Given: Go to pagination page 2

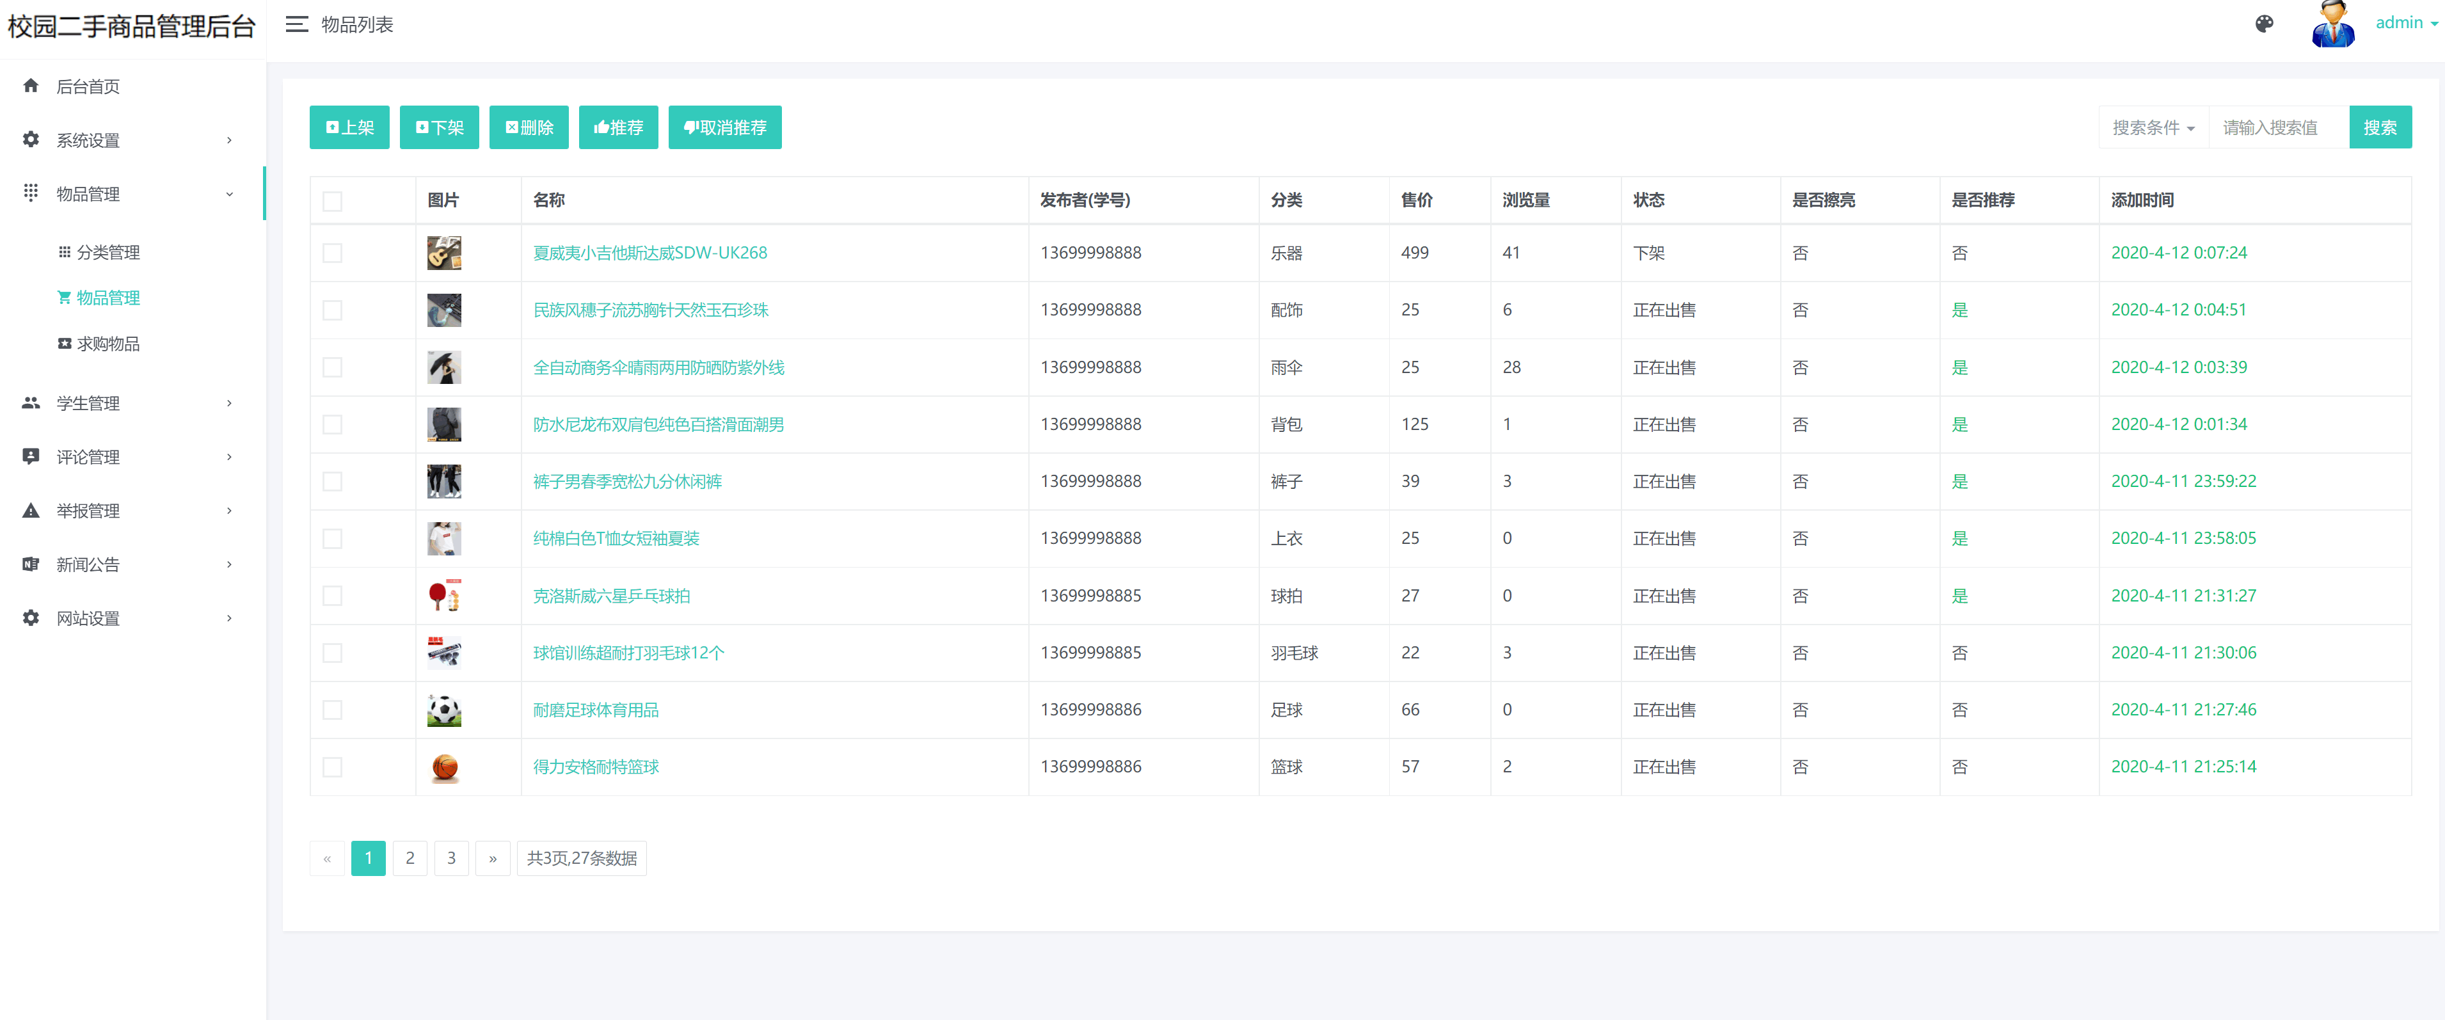Looking at the screenshot, I should click(410, 857).
